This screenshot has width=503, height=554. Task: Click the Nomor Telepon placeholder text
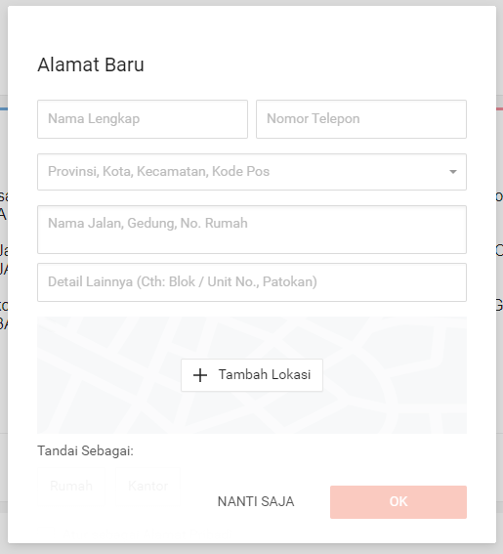click(314, 119)
